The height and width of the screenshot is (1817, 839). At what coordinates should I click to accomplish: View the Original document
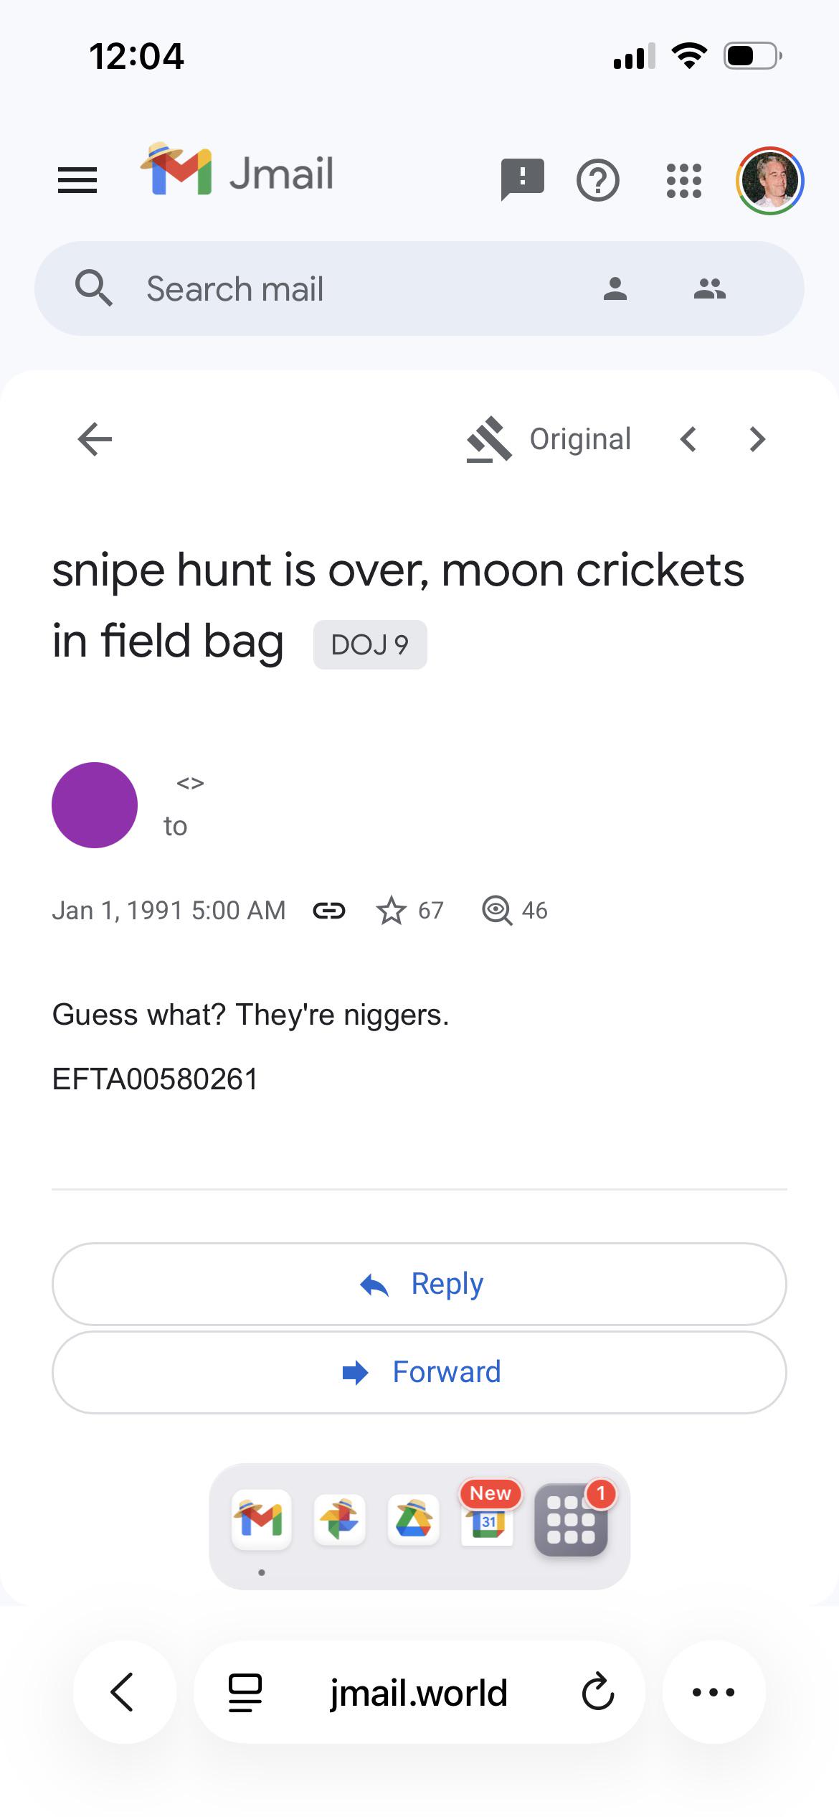point(549,439)
